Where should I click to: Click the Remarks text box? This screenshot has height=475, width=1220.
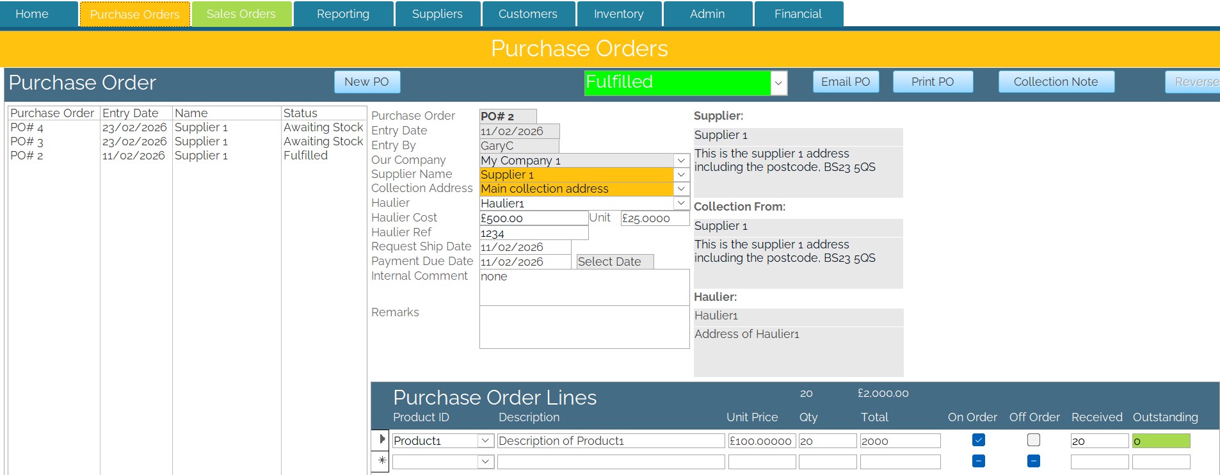[x=584, y=327]
